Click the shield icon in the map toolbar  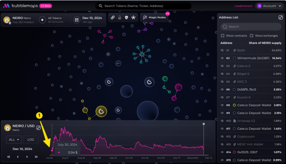(x=126, y=17)
